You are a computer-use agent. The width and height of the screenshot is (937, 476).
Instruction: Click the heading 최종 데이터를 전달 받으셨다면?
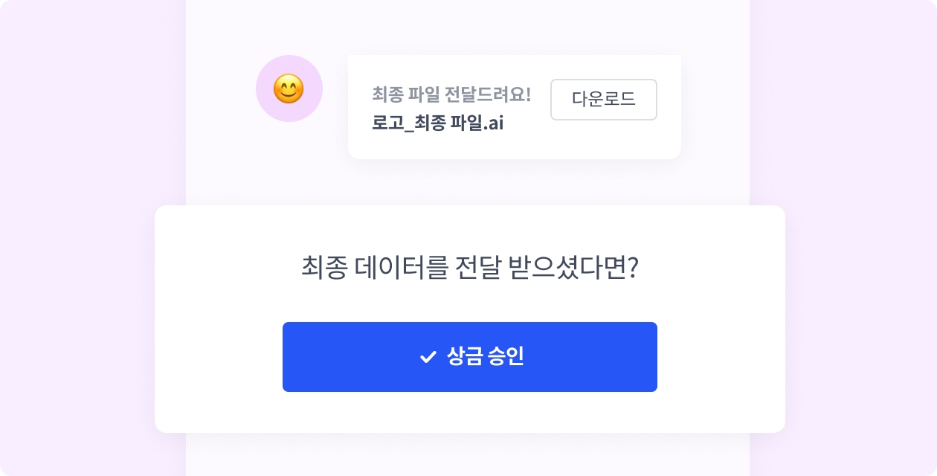(x=470, y=268)
